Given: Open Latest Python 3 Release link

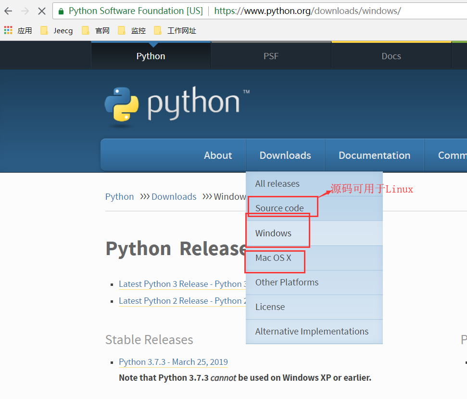Looking at the screenshot, I should (x=182, y=284).
